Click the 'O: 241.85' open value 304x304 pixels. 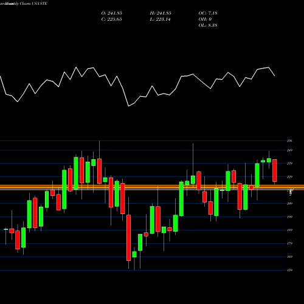[x=112, y=13]
